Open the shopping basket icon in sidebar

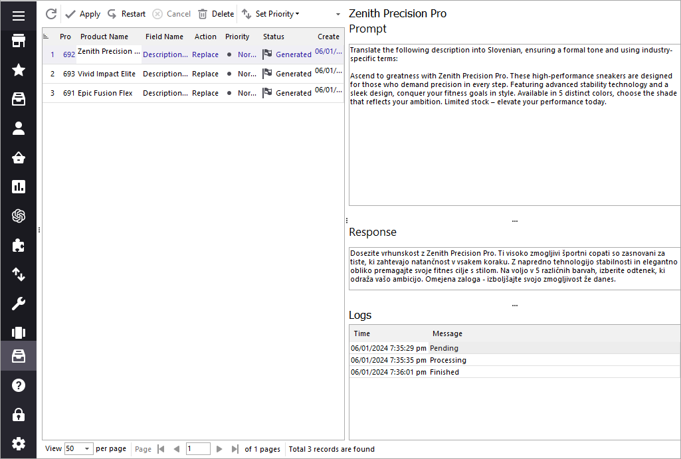(18, 157)
